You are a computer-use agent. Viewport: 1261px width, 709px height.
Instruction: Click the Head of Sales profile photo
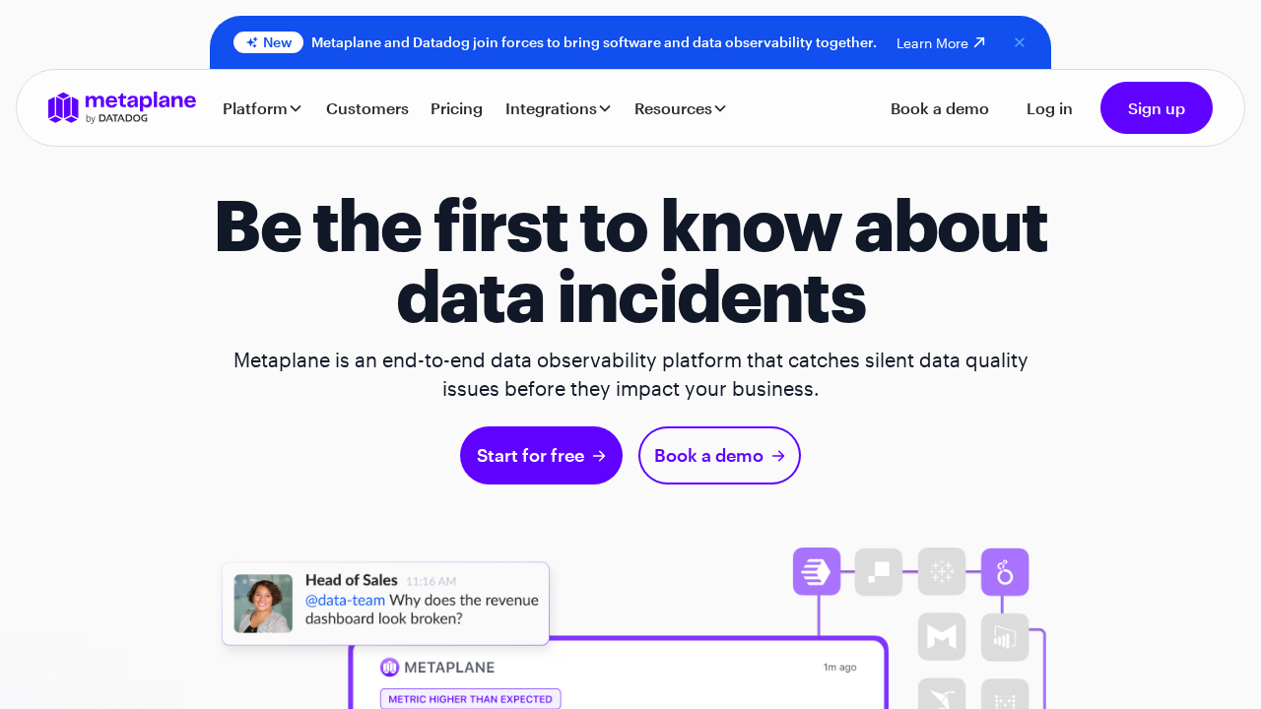click(263, 604)
